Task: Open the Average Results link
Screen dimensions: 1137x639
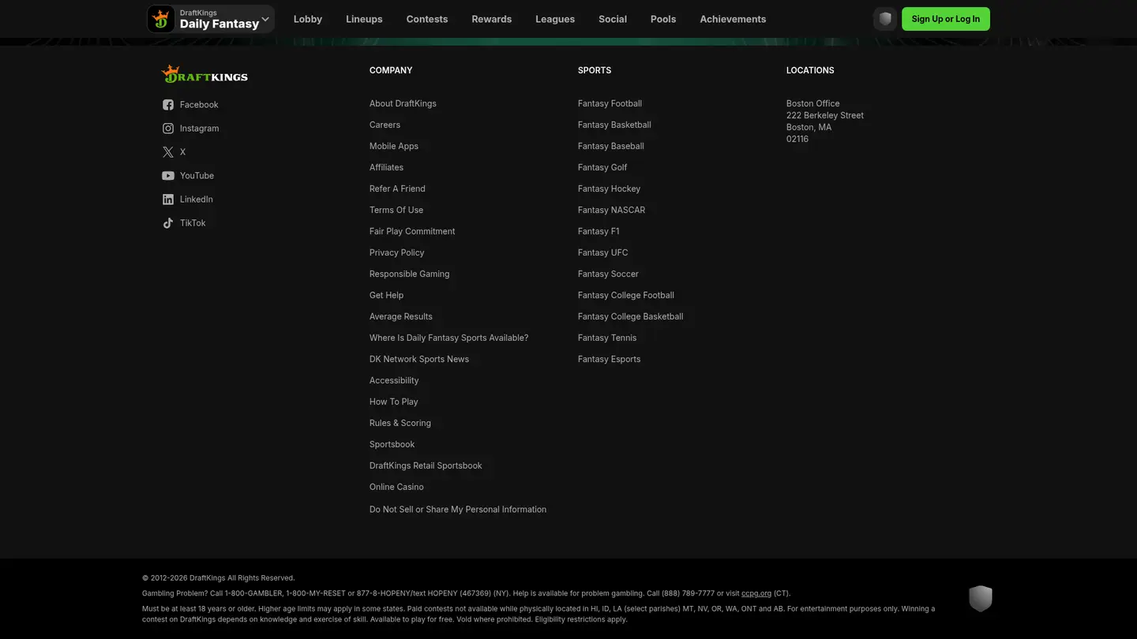Action: [x=401, y=316]
